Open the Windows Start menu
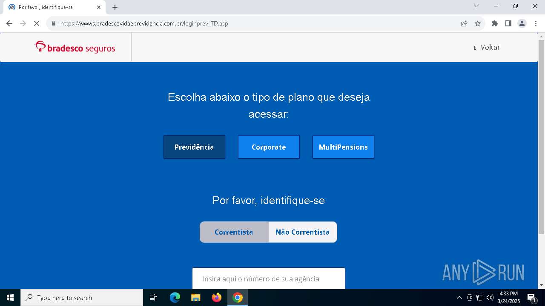Image resolution: width=545 pixels, height=306 pixels. click(10, 297)
